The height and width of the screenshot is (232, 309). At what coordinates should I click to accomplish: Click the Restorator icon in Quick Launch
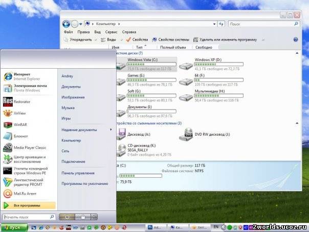coord(68,227)
